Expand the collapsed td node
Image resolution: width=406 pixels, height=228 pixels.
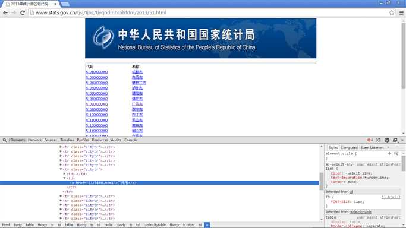(x=64, y=174)
